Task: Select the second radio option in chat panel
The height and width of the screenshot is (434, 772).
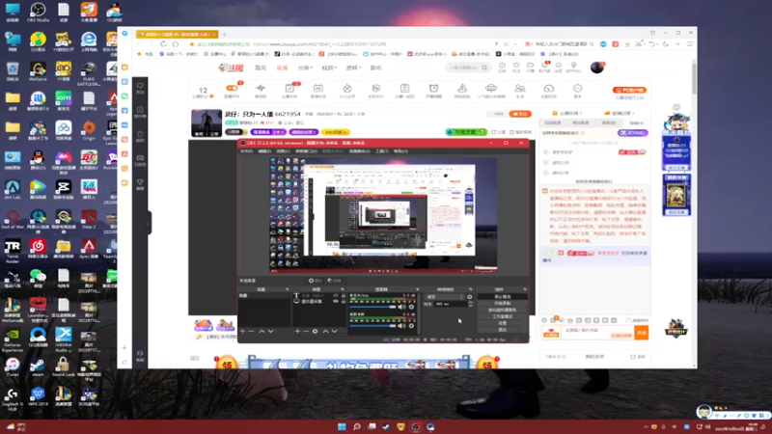Action: 545,162
